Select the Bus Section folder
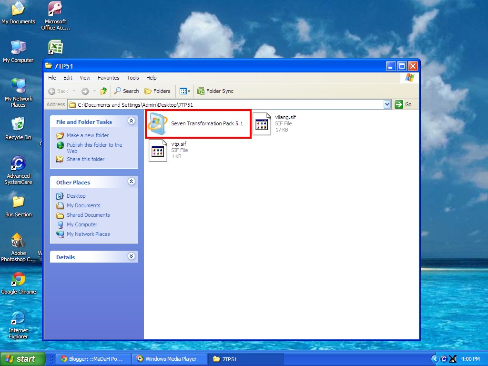Image resolution: width=488 pixels, height=366 pixels. click(x=19, y=206)
